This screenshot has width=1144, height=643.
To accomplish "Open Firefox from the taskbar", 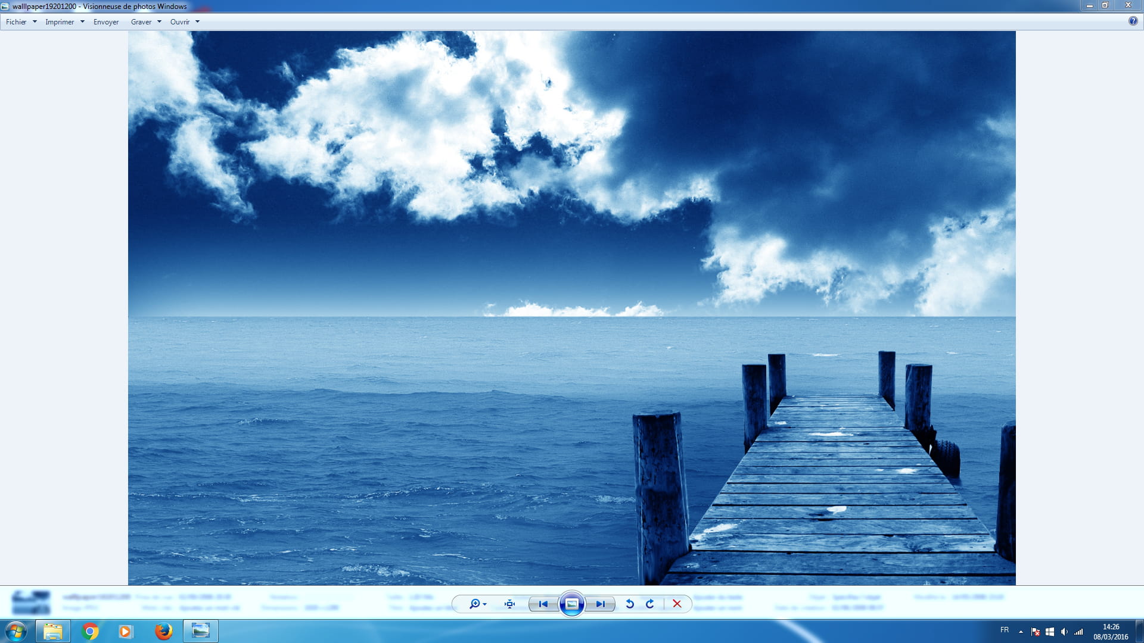I will (163, 631).
